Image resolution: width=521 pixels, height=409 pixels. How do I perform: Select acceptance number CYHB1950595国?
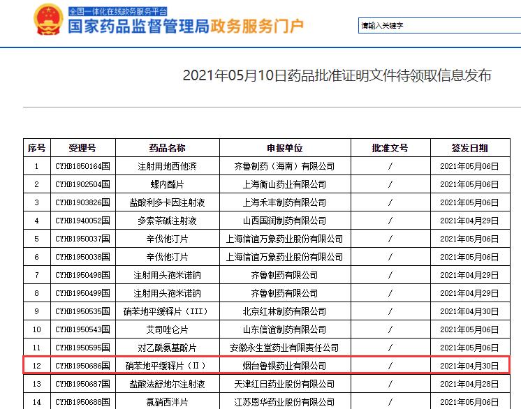tap(82, 348)
